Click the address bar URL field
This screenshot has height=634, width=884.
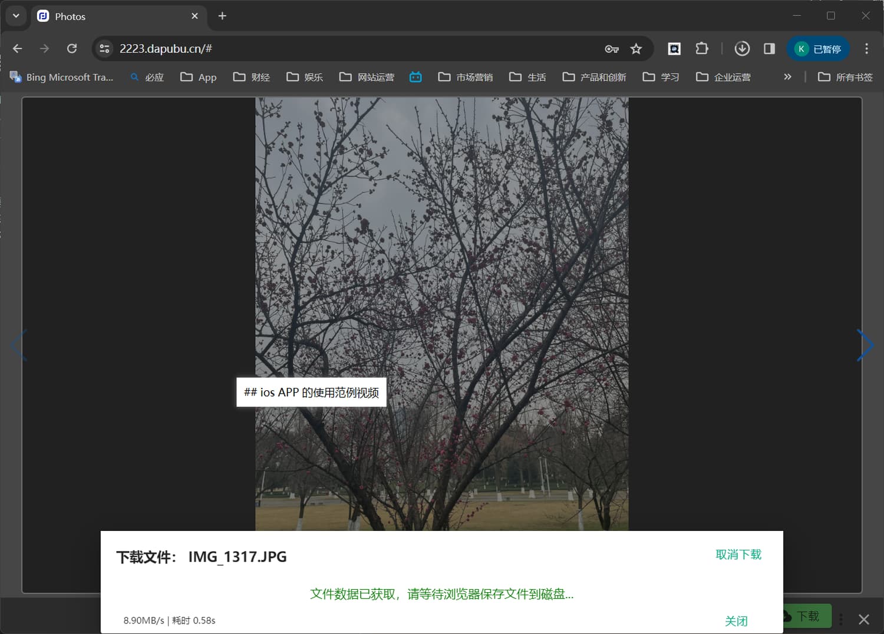354,49
